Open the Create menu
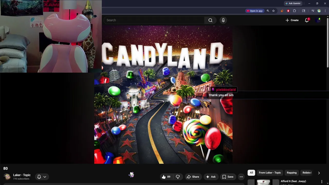329x185 pixels. point(292,20)
